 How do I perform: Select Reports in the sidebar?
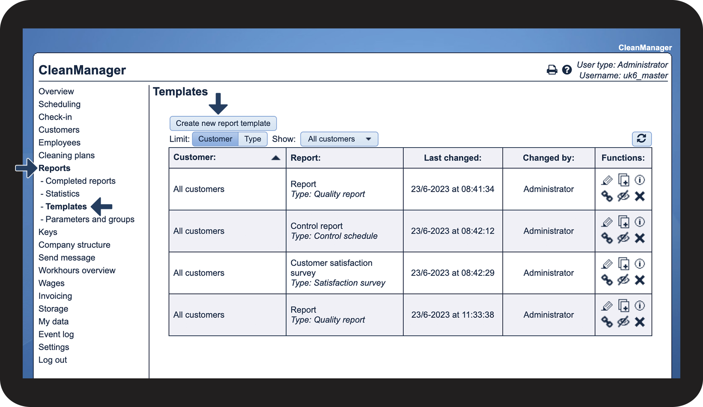click(55, 168)
